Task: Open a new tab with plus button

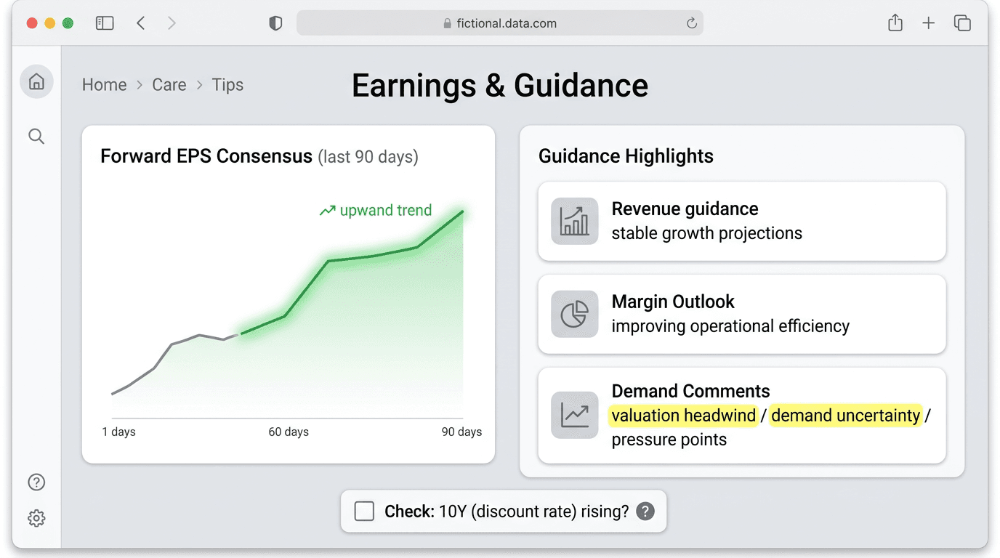Action: pyautogui.click(x=929, y=23)
